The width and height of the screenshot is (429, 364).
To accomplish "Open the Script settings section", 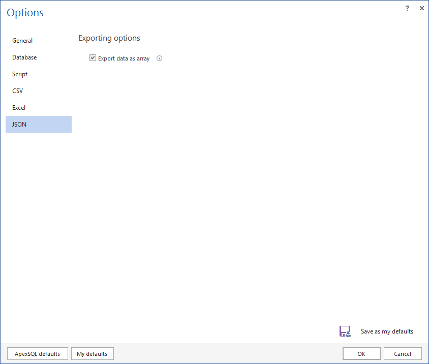I will [x=19, y=74].
